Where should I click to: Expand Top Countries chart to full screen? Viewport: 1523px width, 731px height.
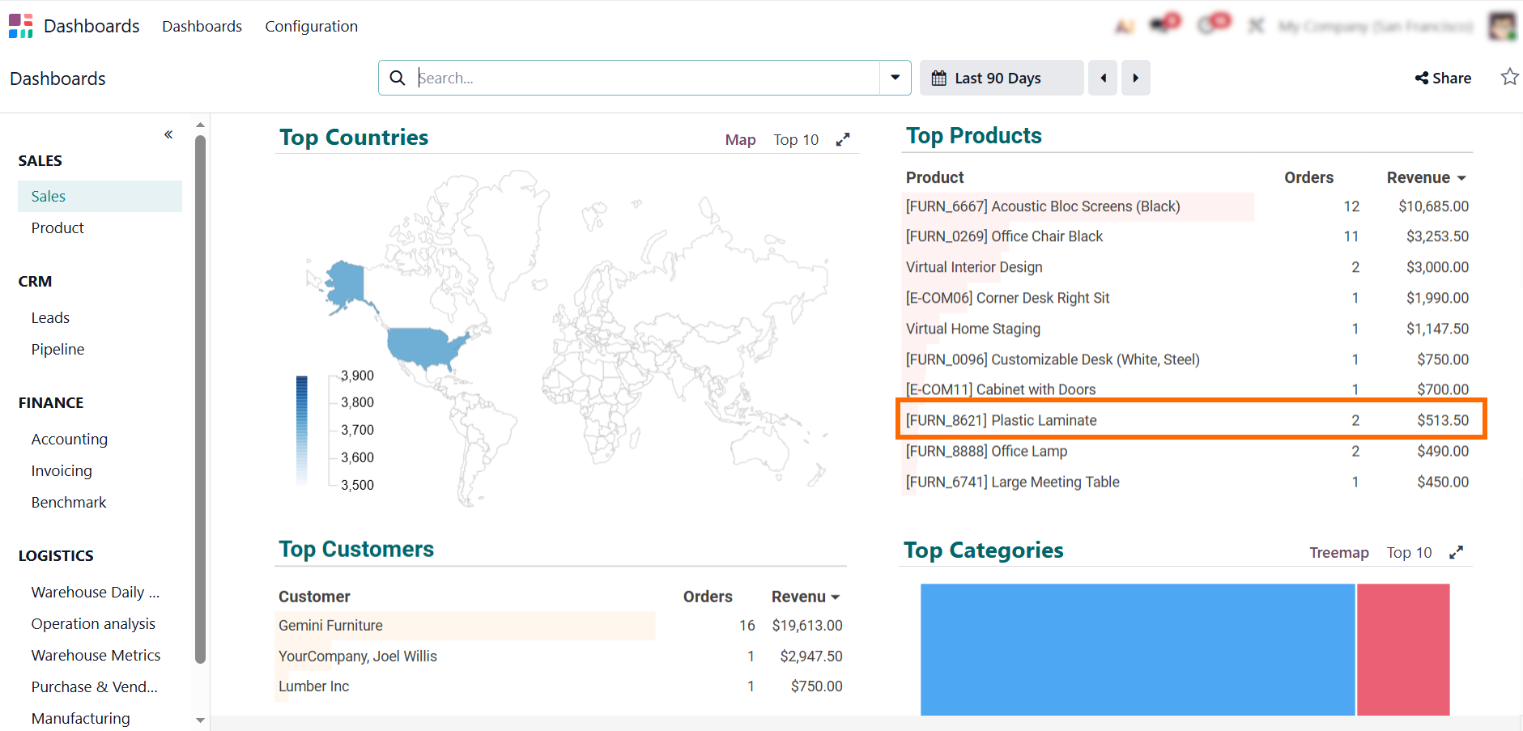843,139
